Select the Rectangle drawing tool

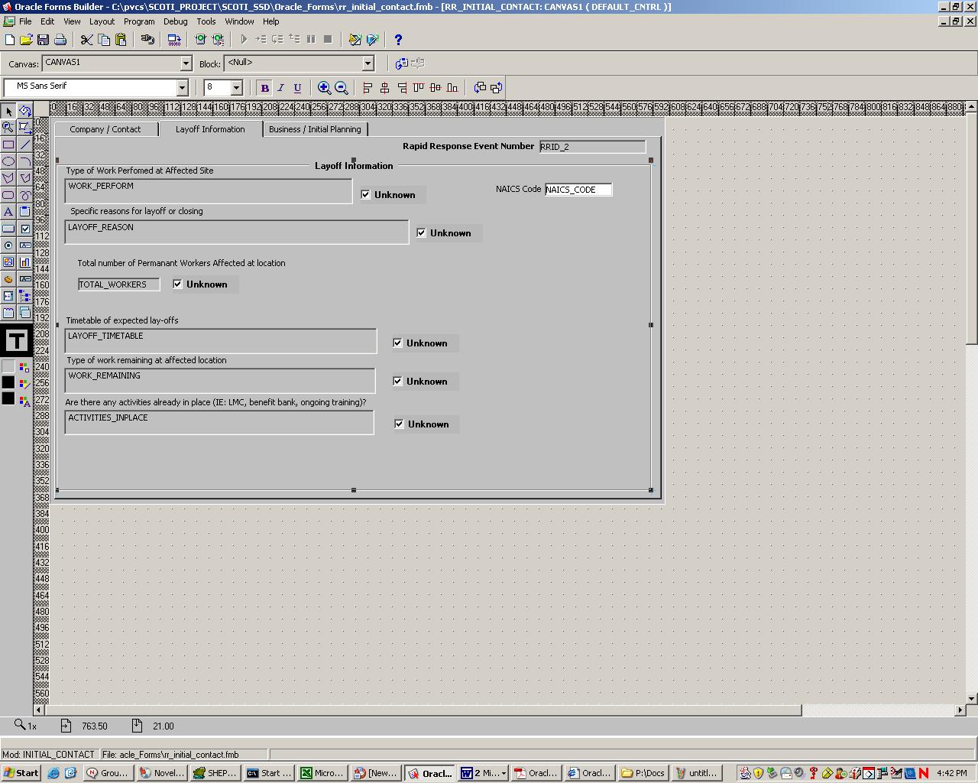click(x=8, y=145)
